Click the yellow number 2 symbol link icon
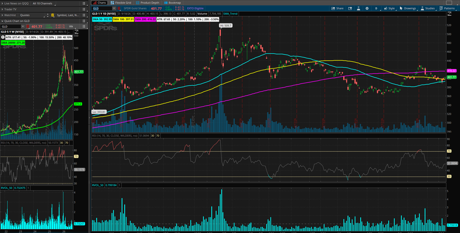This screenshot has width=460, height=233. (53, 15)
